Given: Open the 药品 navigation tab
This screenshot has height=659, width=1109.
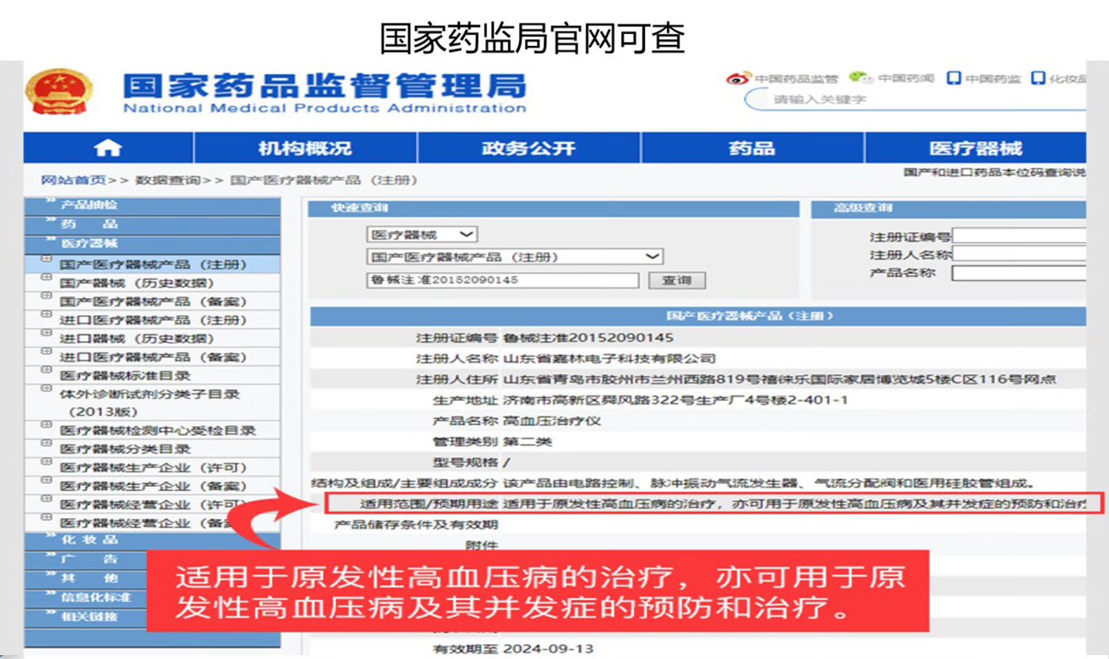Looking at the screenshot, I should (x=752, y=148).
